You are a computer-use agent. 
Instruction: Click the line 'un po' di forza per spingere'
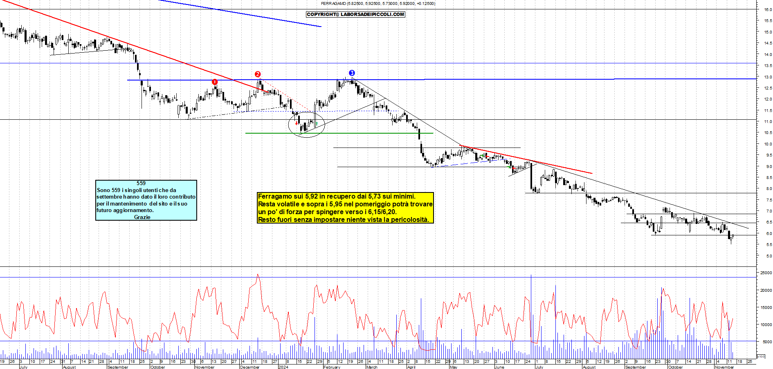[327, 212]
